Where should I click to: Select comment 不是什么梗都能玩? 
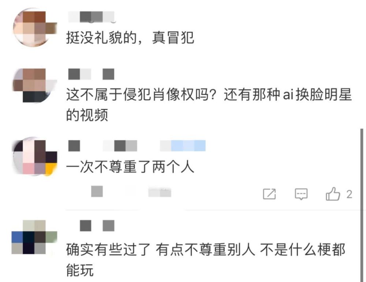pyautogui.click(x=206, y=260)
